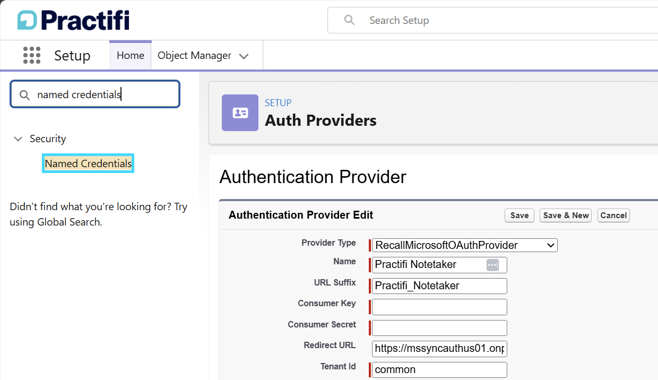Click the Provider Type label

pos(328,243)
